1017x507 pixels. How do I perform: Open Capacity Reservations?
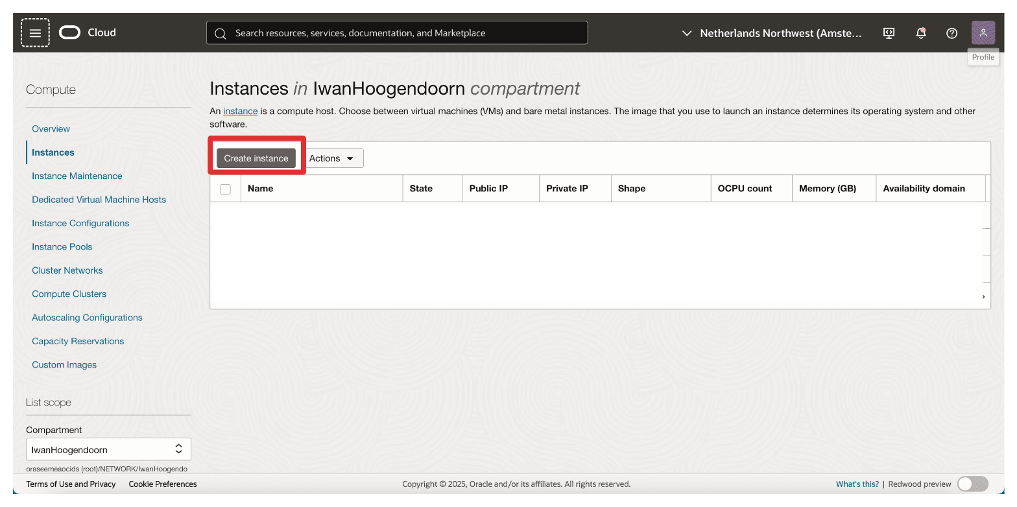[78, 341]
